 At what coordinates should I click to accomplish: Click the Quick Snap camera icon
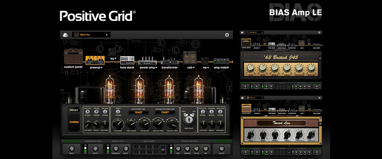tap(163, 149)
